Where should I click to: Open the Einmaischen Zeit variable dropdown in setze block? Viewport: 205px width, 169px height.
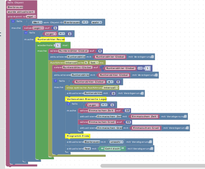(102, 111)
